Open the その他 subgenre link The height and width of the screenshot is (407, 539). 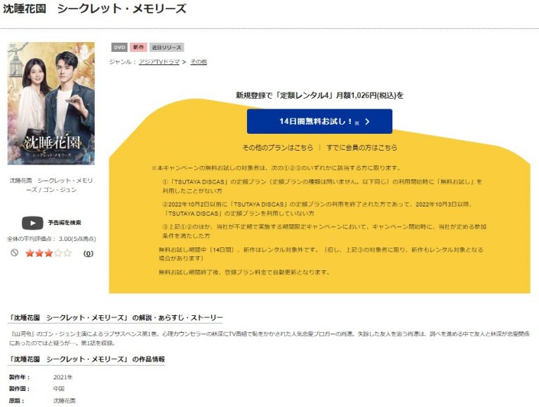coord(199,62)
